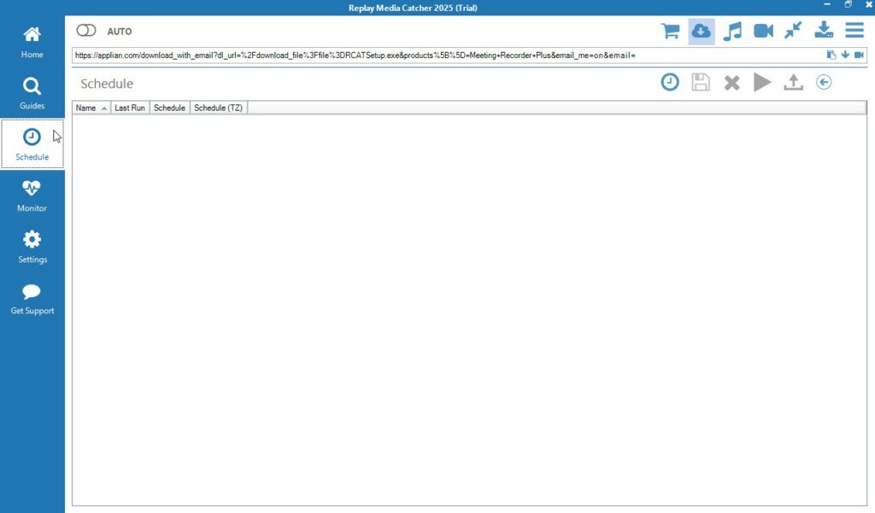
Task: Click the Schedule column header
Action: coord(170,108)
